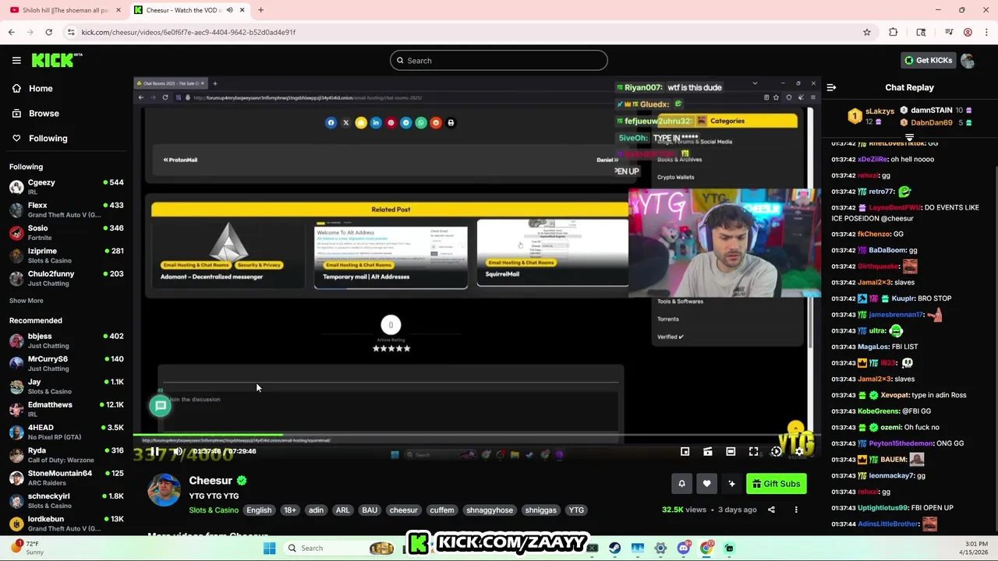Open recommended channel StoneMountain64
This screenshot has width=998, height=561.
pos(66,478)
